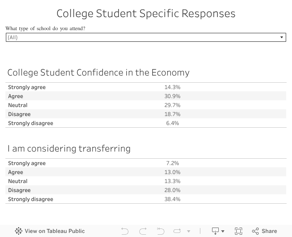Click the Share icon

[x=255, y=231]
